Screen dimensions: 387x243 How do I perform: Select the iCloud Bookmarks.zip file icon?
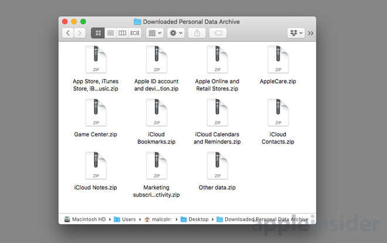157,113
